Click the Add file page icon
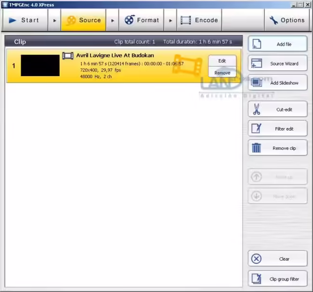This screenshot has width=313, height=292. coord(257,44)
